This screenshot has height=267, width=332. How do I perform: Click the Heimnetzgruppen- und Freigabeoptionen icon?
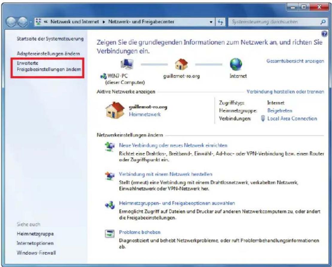click(110, 205)
